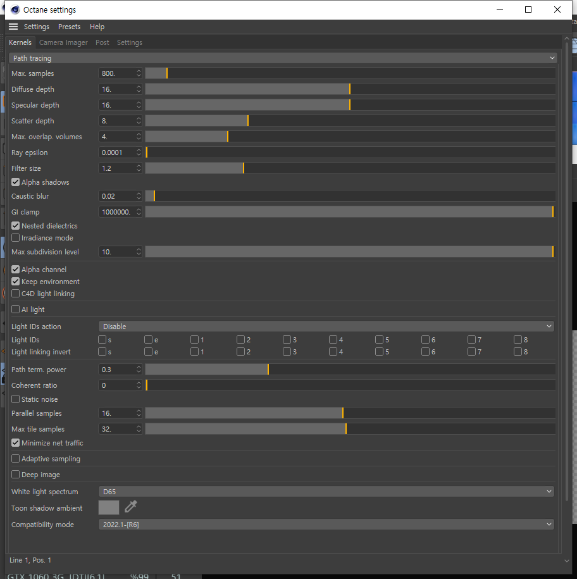Viewport: 577px width, 579px height.
Task: Switch to the Camera Imager tab
Action: [63, 42]
